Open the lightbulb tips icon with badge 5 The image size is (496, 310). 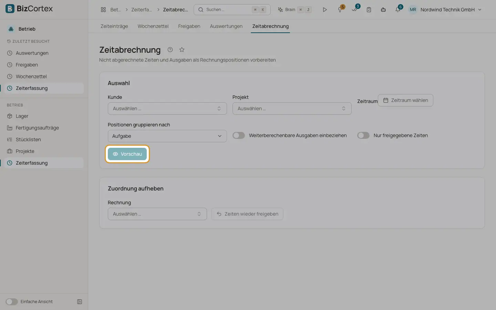pos(340,10)
